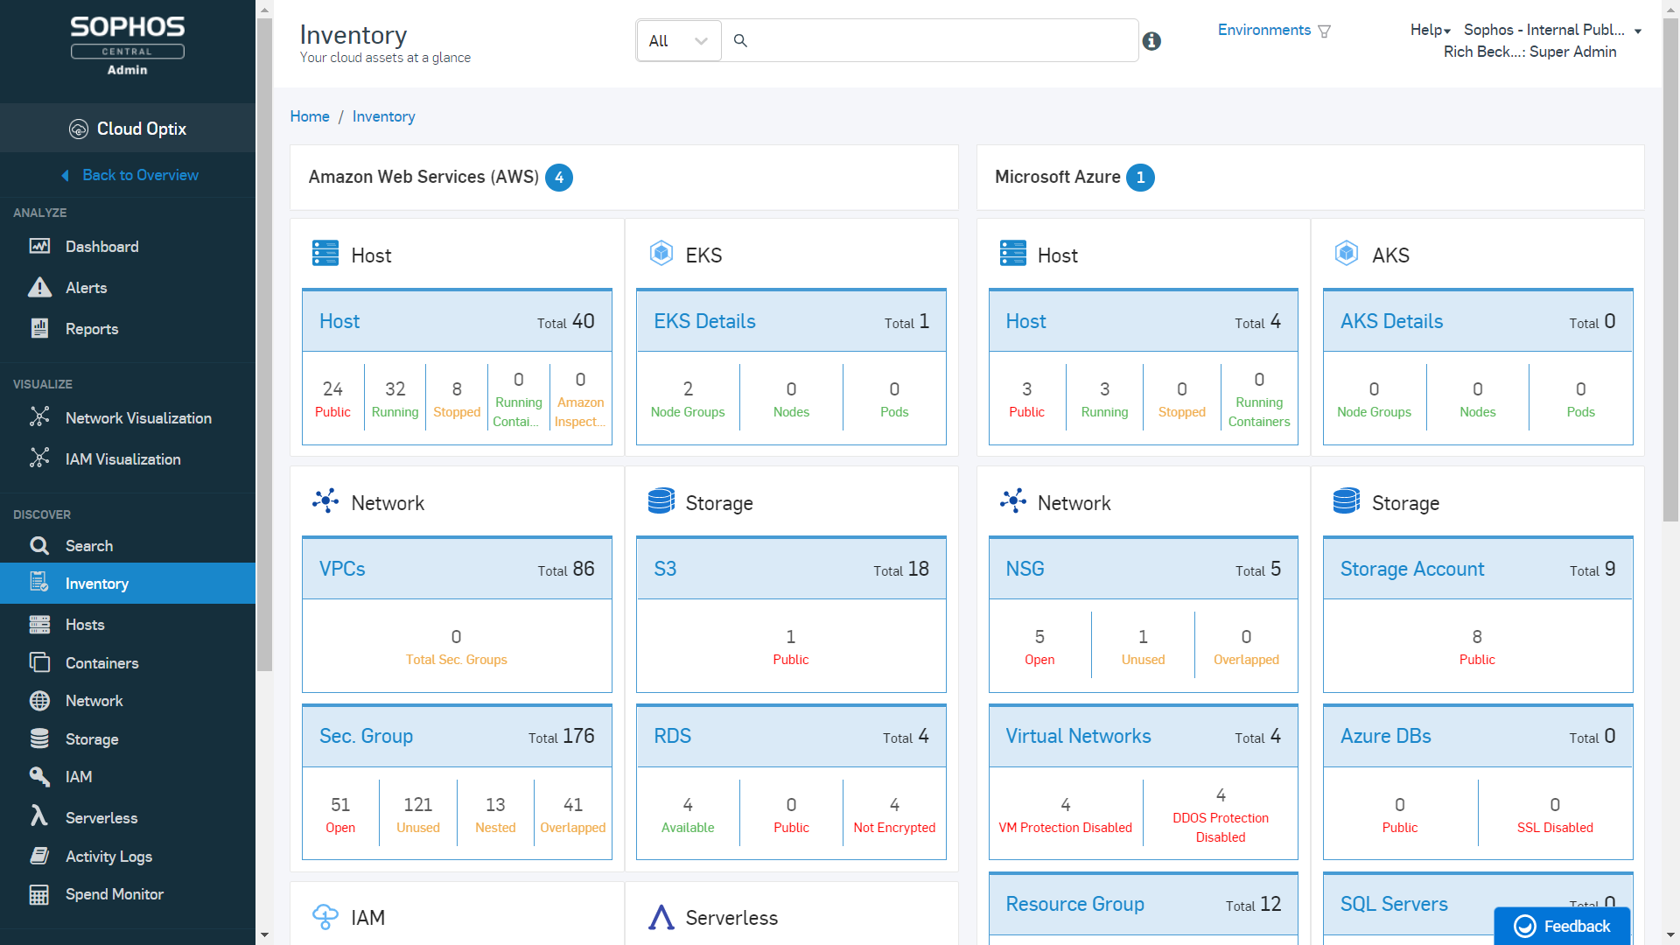Click the Spend Monitor sidebar icon
Viewport: 1680px width, 945px height.
pos(39,894)
